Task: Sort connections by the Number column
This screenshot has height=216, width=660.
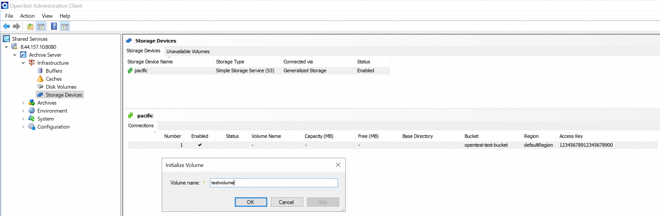Action: tap(156, 136)
